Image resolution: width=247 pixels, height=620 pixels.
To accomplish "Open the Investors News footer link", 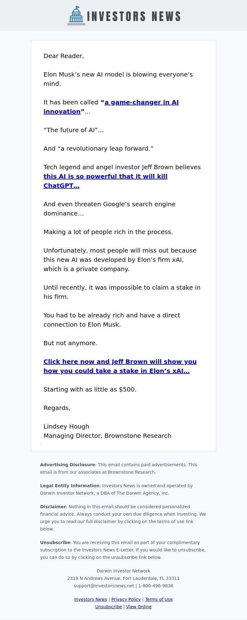I will (90, 599).
